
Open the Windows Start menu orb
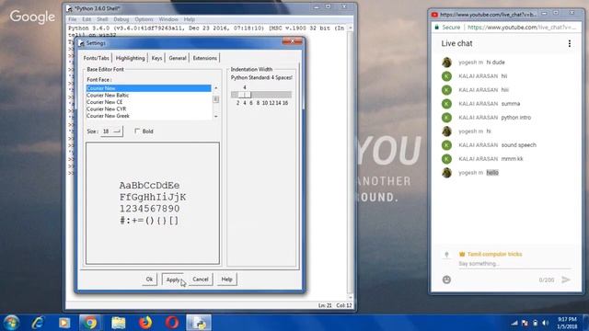pyautogui.click(x=11, y=323)
